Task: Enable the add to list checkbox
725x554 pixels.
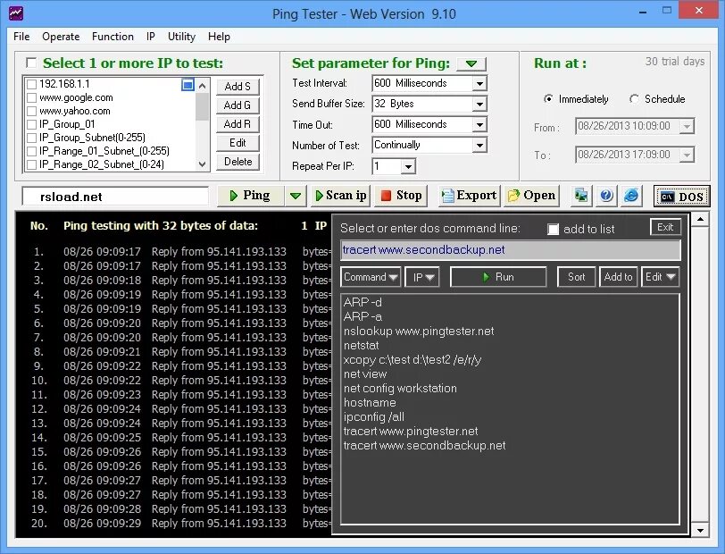Action: (x=553, y=229)
